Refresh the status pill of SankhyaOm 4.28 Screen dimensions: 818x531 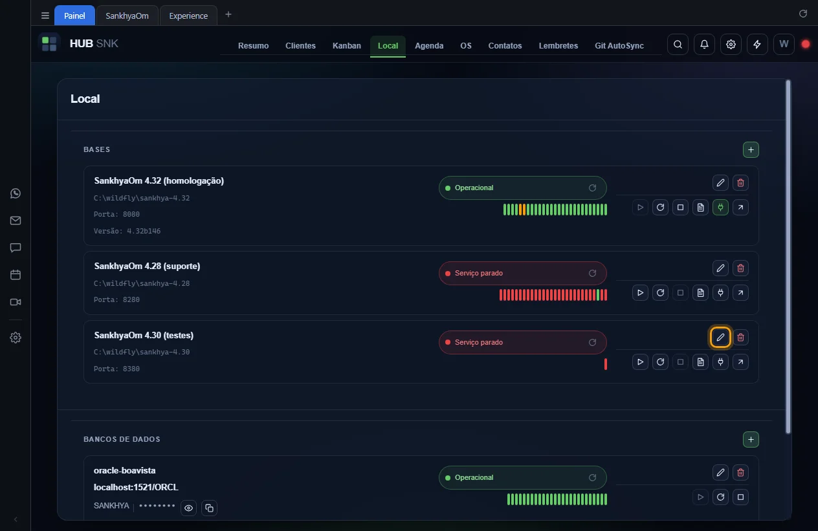point(592,273)
